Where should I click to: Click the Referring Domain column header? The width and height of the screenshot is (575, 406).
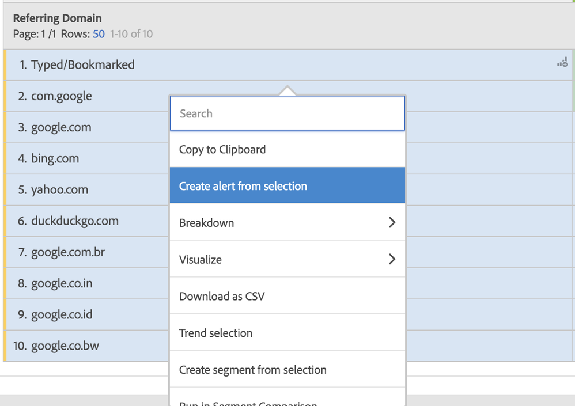pos(57,18)
